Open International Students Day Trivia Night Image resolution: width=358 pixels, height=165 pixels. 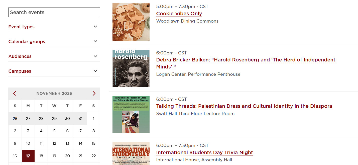tap(204, 152)
